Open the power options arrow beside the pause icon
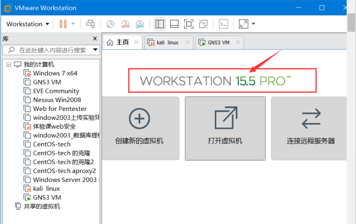This screenshot has height=224, width=356. click(x=73, y=24)
